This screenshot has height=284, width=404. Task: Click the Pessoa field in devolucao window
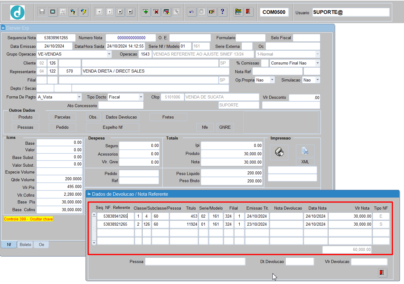click(x=195, y=262)
